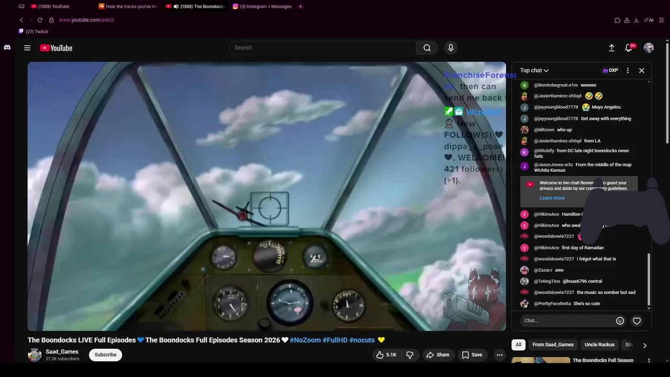This screenshot has width=670, height=377.
Task: Open browser profile icon in toolbar
Action: coord(627,20)
